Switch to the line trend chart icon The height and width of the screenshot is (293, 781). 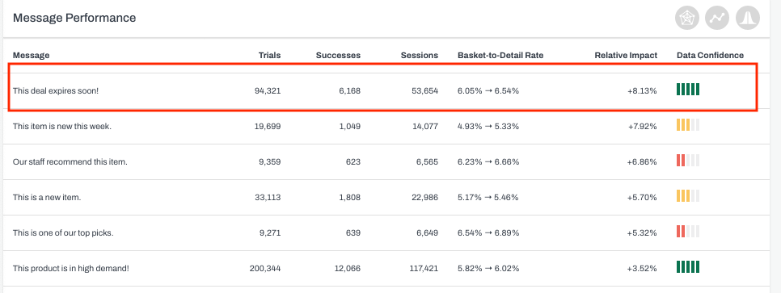point(717,19)
